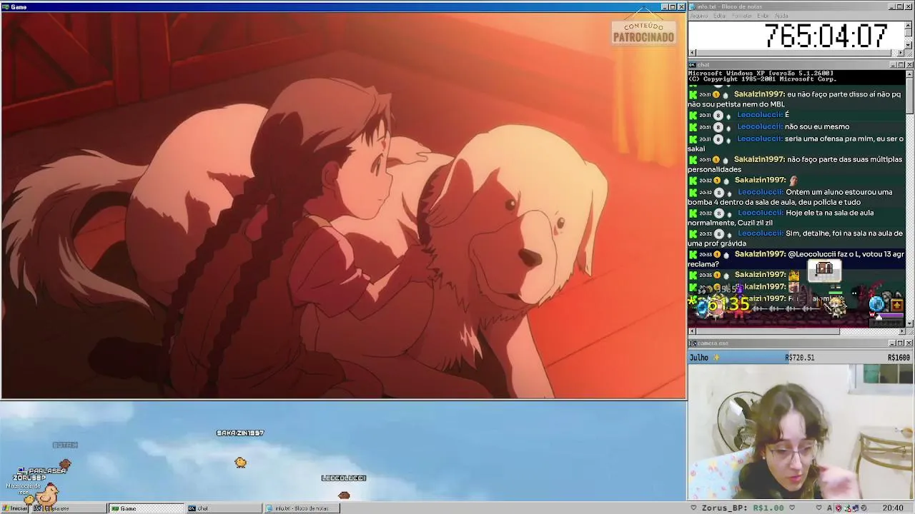This screenshot has width=915, height=514.
Task: Click the Bloco de notas title bar icon
Action: click(693, 6)
